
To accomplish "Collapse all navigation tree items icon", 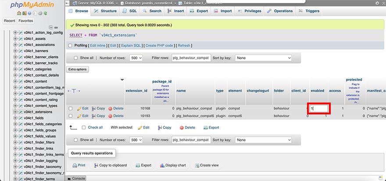I will (50, 27).
